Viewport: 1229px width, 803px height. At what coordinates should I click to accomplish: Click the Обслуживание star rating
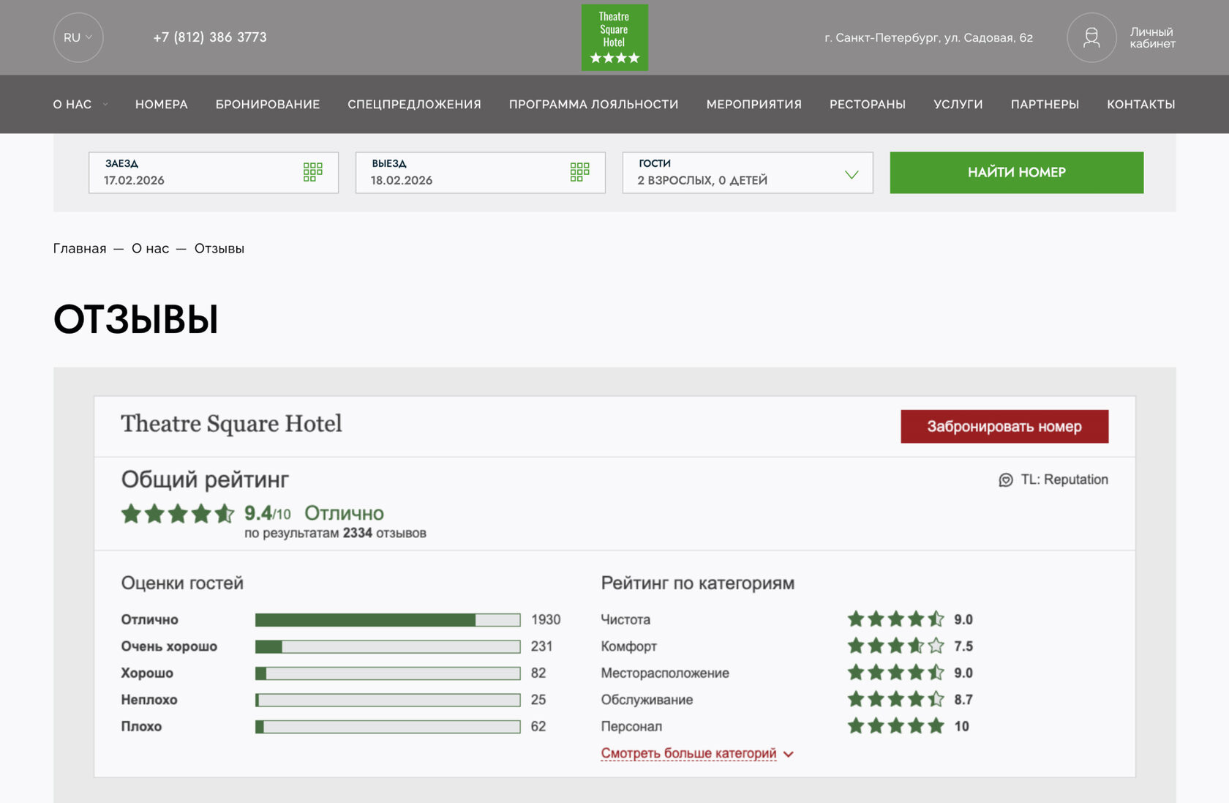click(x=896, y=699)
